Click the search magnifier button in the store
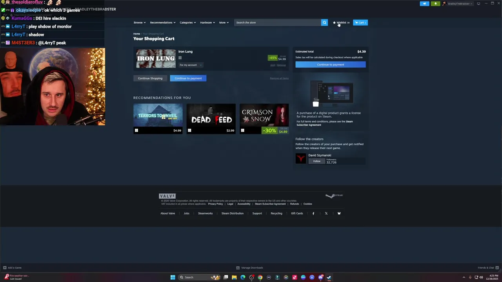This screenshot has width=502, height=282. pyautogui.click(x=324, y=22)
